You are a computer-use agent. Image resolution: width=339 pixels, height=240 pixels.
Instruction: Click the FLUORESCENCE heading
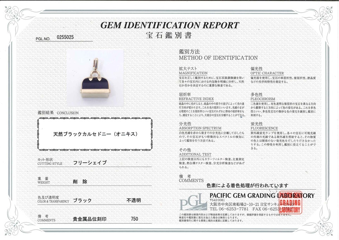264,128
